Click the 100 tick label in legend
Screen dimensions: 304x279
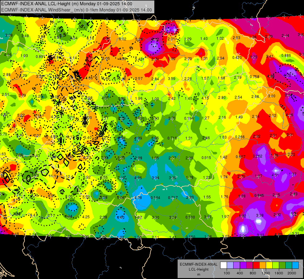tap(227, 273)
